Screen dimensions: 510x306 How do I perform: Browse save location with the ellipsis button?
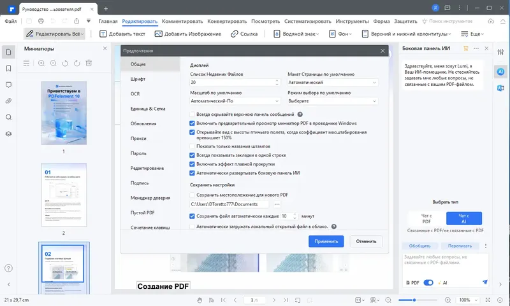(x=277, y=204)
